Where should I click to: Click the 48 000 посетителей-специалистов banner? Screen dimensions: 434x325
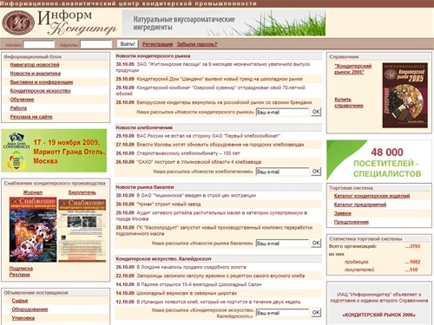coord(379,160)
